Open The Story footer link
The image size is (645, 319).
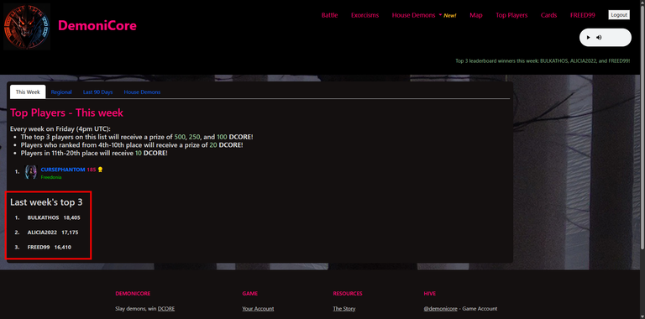(344, 308)
